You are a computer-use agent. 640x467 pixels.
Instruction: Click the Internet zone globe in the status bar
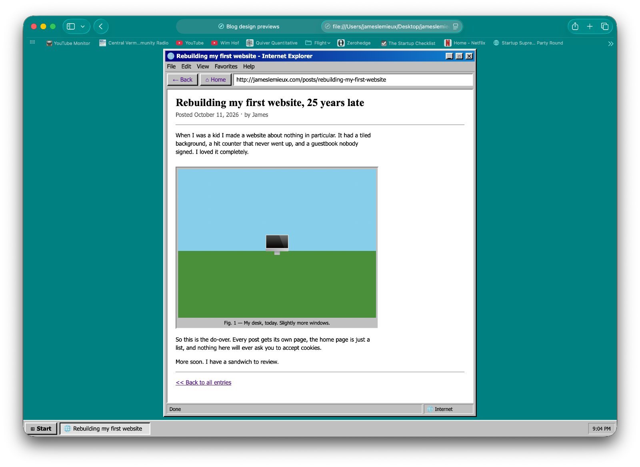[430, 409]
